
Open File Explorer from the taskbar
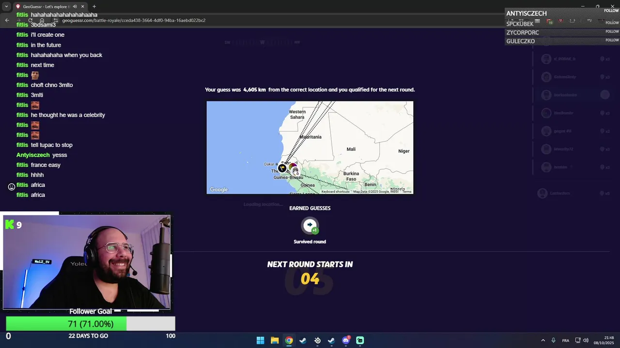(275, 340)
